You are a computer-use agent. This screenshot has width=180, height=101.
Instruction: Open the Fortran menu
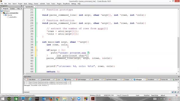click(36, 4)
